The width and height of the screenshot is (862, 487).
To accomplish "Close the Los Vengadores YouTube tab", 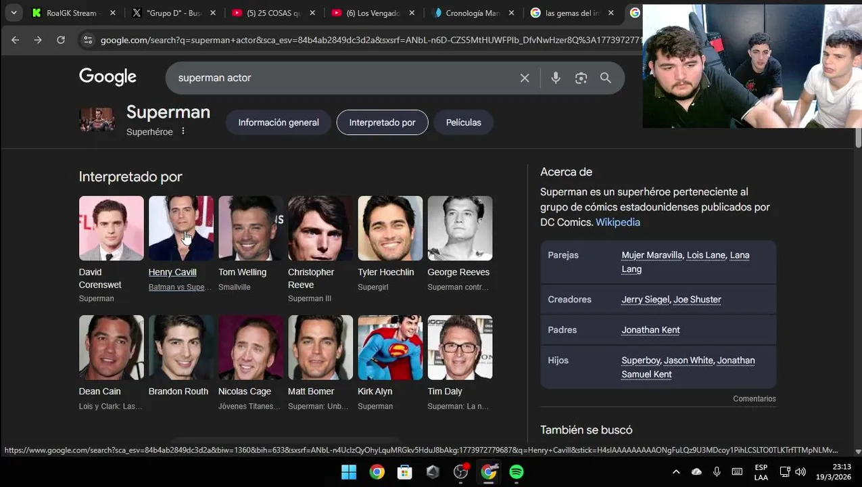I will (412, 13).
